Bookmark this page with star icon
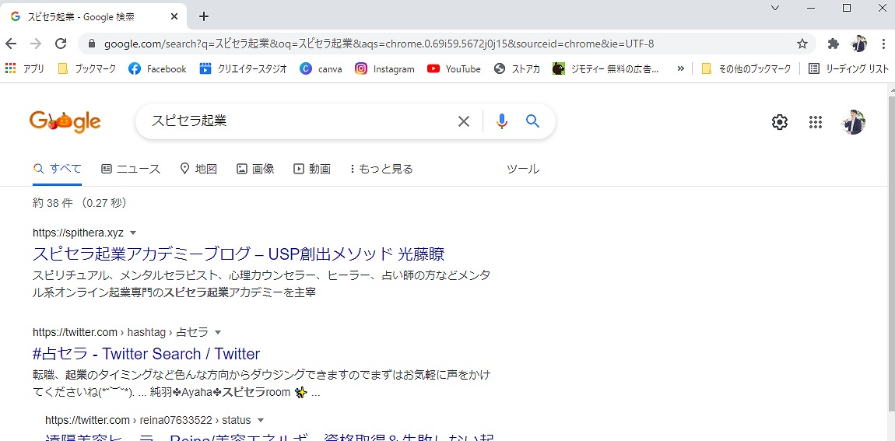Image resolution: width=895 pixels, height=441 pixels. [x=802, y=44]
